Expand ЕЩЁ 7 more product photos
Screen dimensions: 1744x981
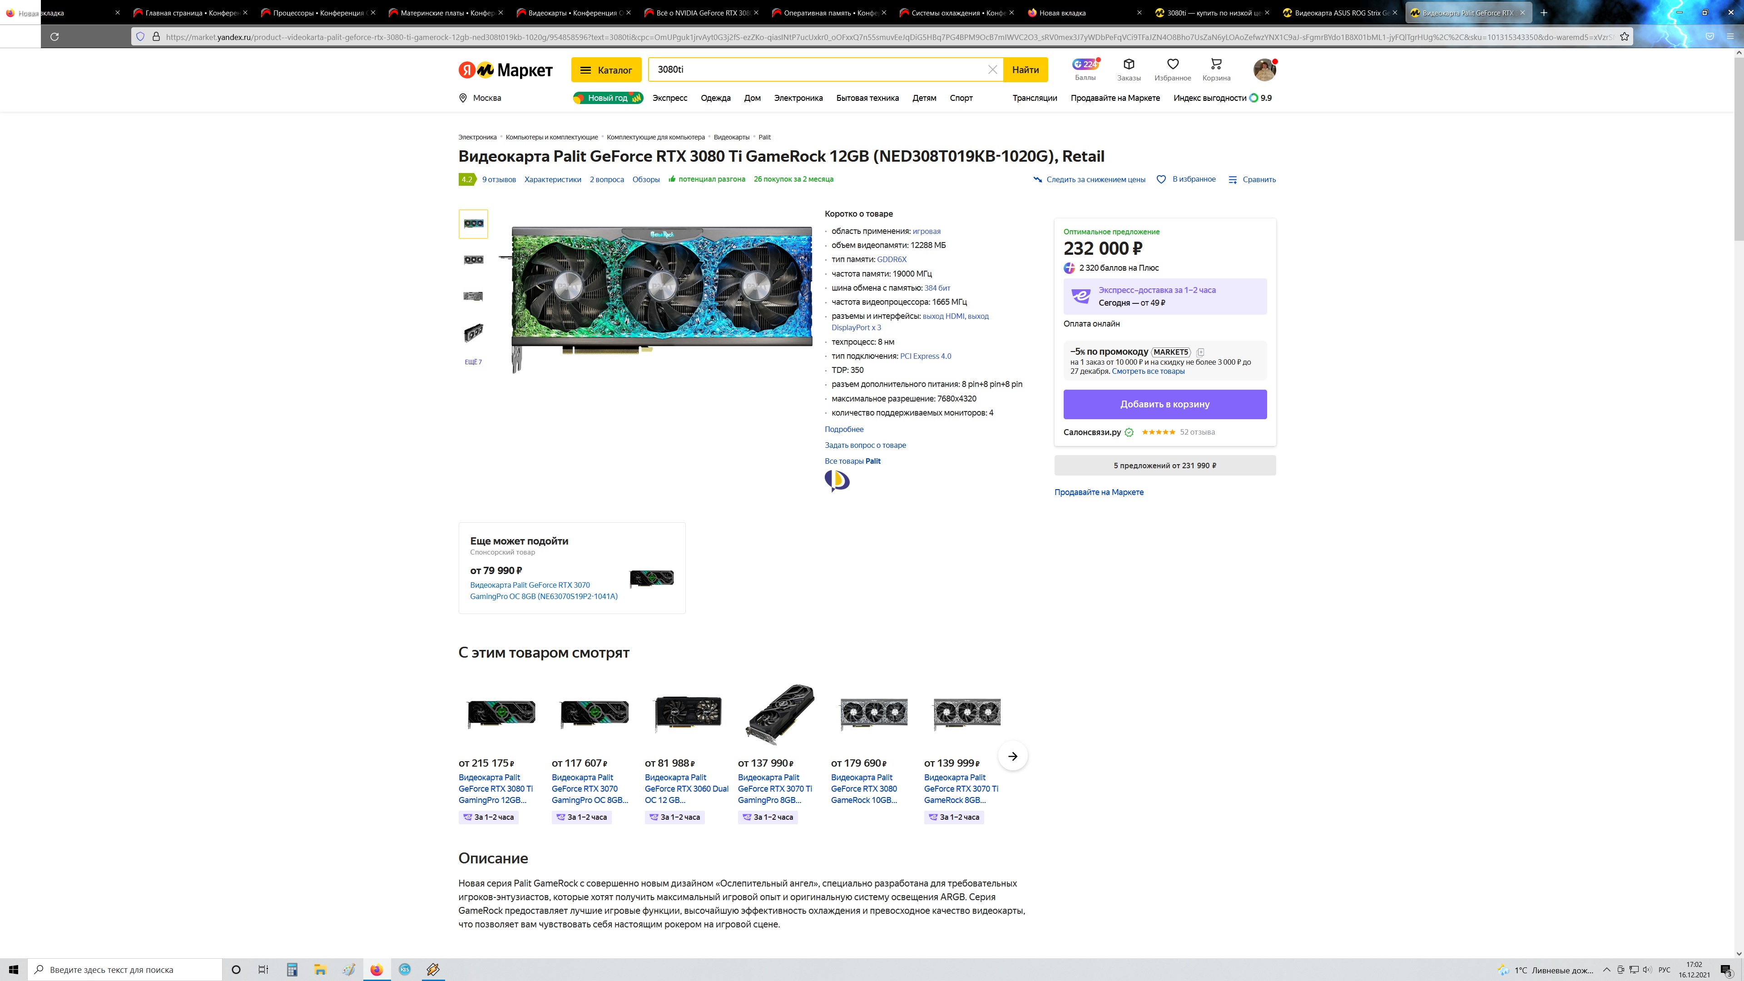[473, 362]
